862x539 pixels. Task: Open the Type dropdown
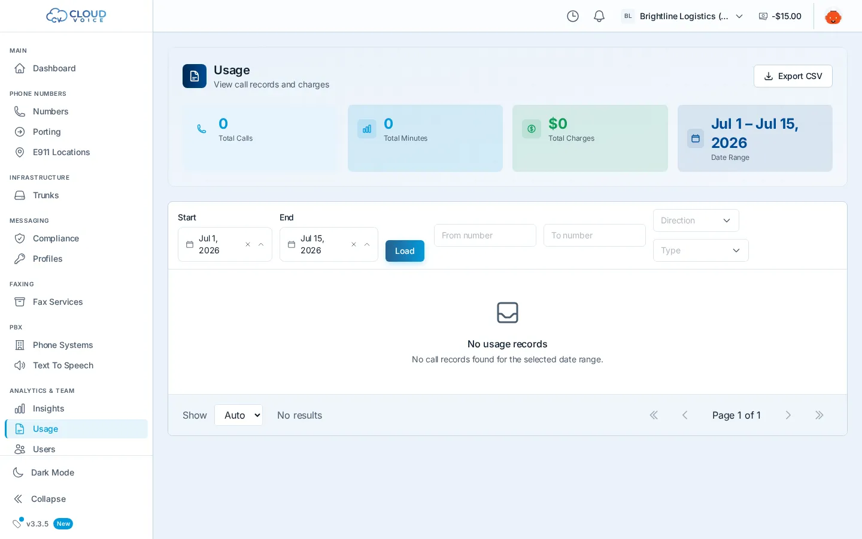tap(700, 250)
